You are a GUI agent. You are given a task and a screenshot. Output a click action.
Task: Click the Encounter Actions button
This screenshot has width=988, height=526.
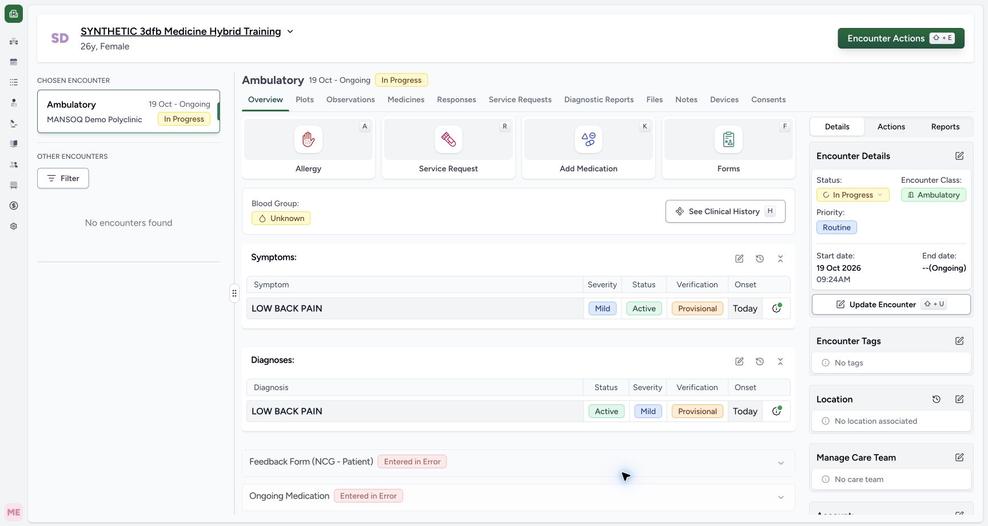(x=901, y=38)
